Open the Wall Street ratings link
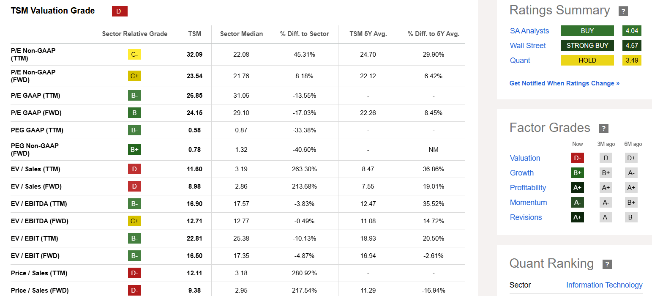652x296 pixels. [528, 46]
